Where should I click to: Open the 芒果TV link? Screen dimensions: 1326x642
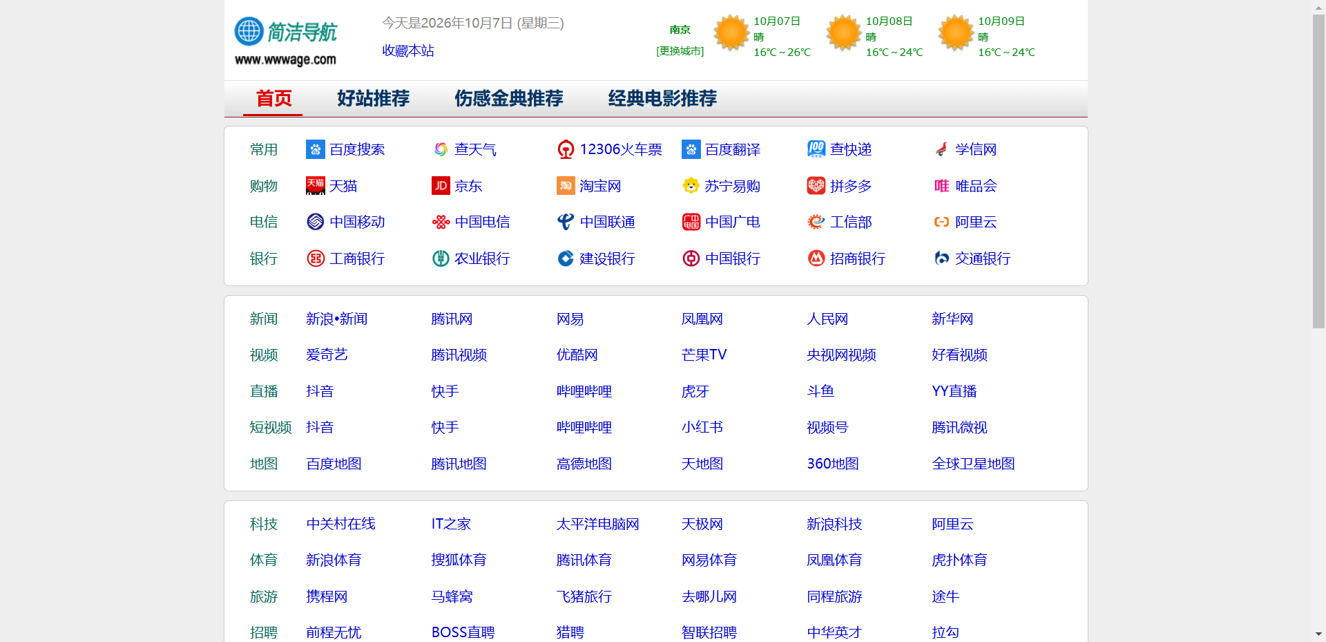[x=704, y=355]
